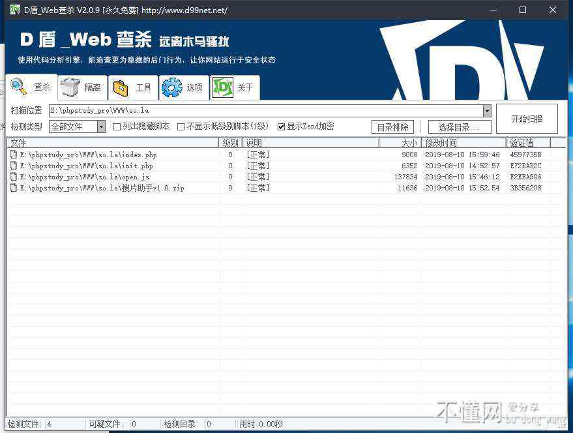
Task: Expand the scan location dropdown arrow
Action: 487,110
